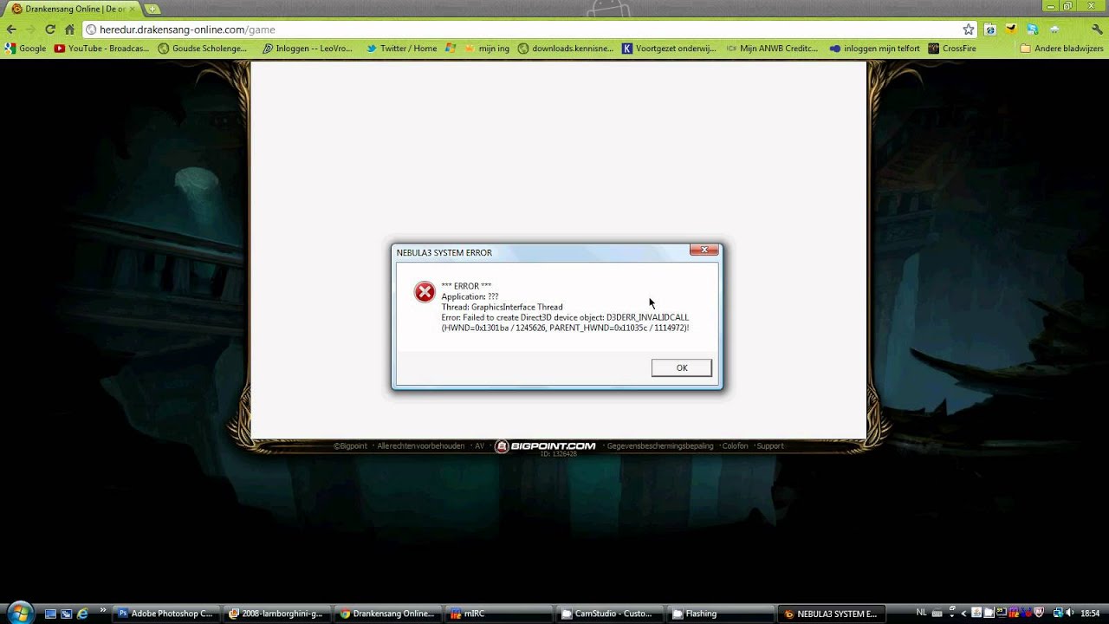Click the D3DERR_INVALIDCALL error line

point(565,317)
